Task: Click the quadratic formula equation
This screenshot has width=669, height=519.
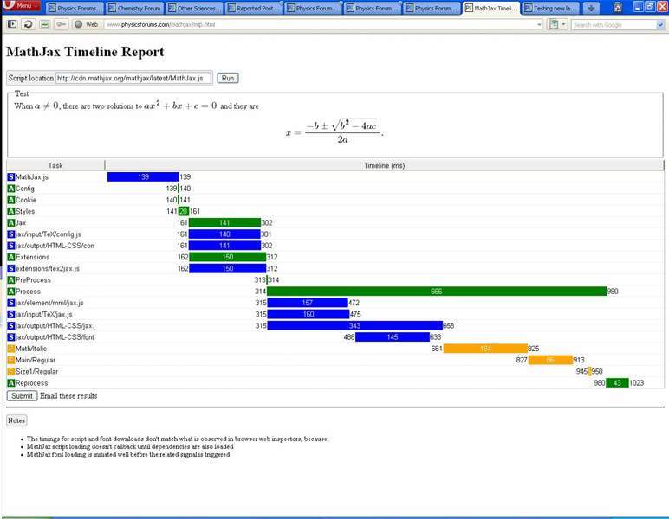Action: click(334, 131)
